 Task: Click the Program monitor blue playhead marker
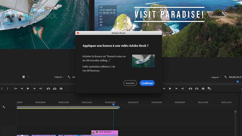pos(238,81)
